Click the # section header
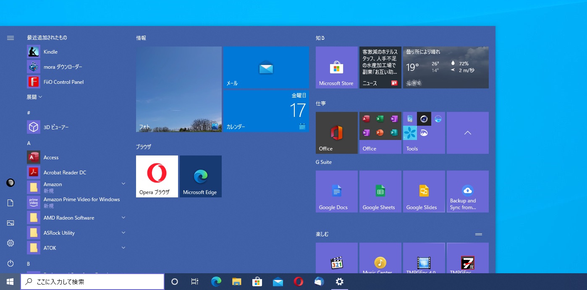Screen dimensions: 587x290 [x=29, y=113]
